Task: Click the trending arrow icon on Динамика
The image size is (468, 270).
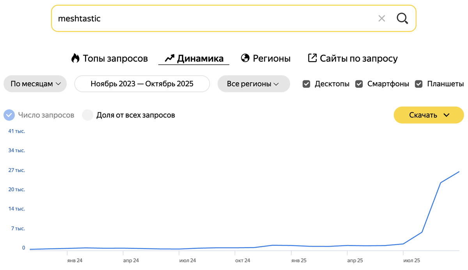Action: 168,58
